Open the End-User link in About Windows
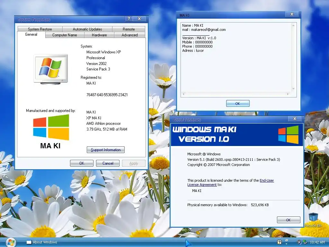The height and width of the screenshot is (247, 329). (x=267, y=180)
